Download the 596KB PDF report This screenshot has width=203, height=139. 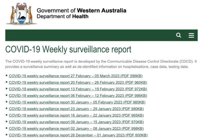point(76,76)
